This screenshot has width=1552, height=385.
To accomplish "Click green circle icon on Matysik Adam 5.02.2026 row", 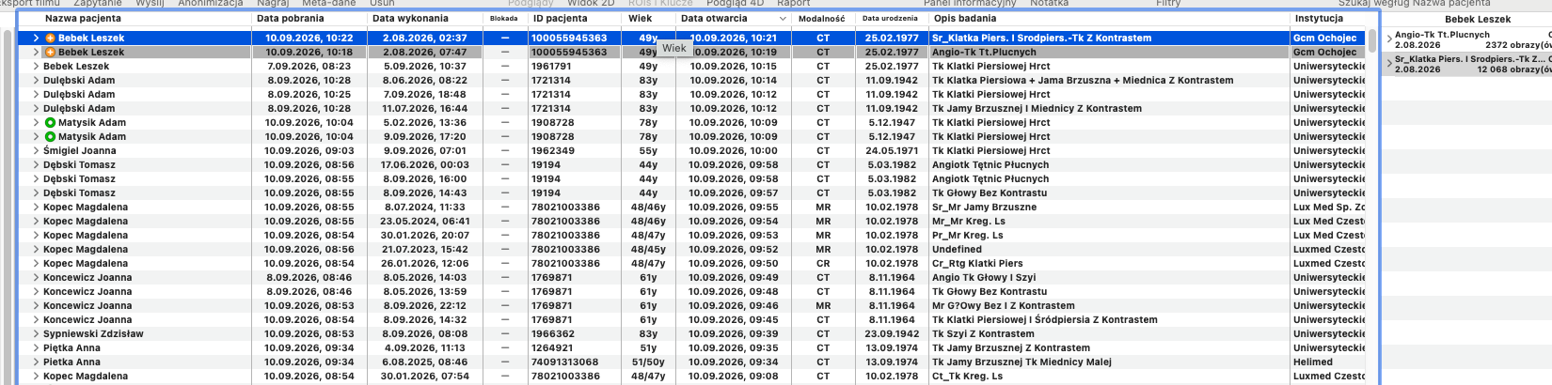I will coord(51,123).
